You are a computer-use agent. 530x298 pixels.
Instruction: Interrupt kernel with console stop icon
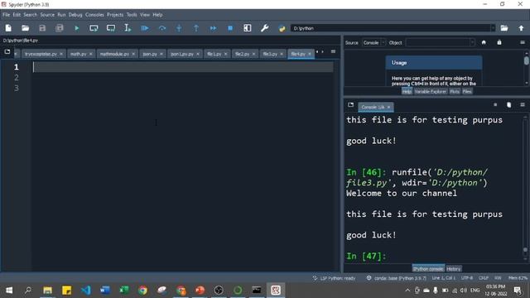[495, 105]
